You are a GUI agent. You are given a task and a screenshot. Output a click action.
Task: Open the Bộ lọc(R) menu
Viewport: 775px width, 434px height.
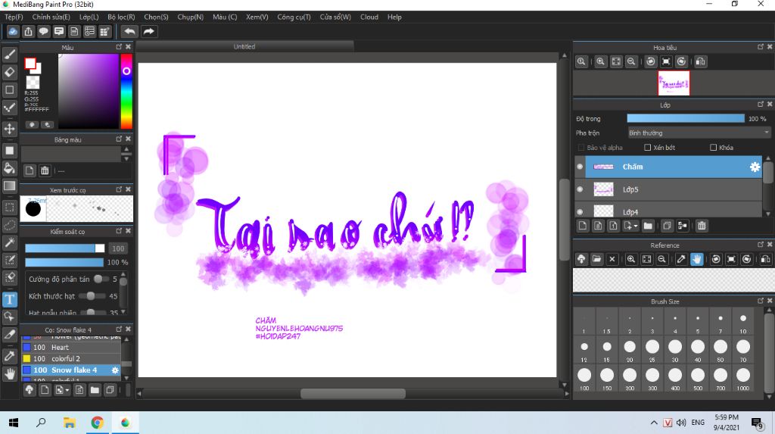click(121, 17)
